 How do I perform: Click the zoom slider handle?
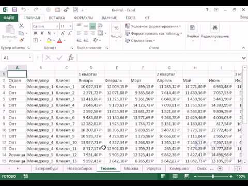click(213, 176)
